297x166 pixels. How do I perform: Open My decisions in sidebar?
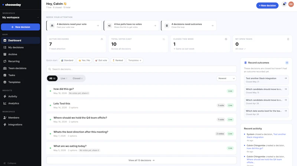[20, 48]
